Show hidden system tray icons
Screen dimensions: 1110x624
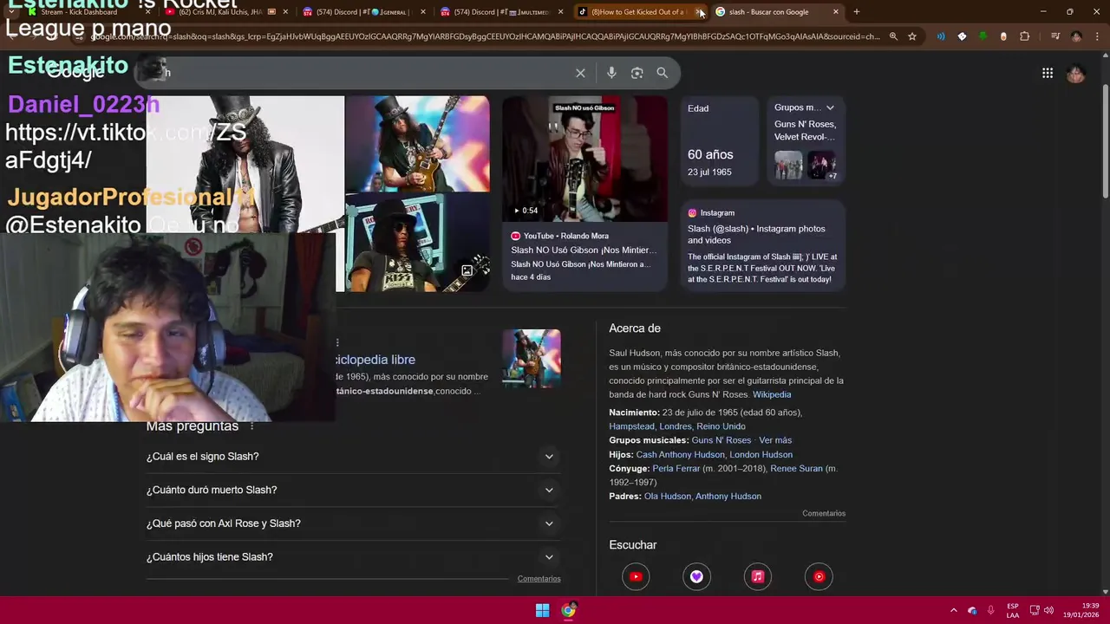click(953, 611)
